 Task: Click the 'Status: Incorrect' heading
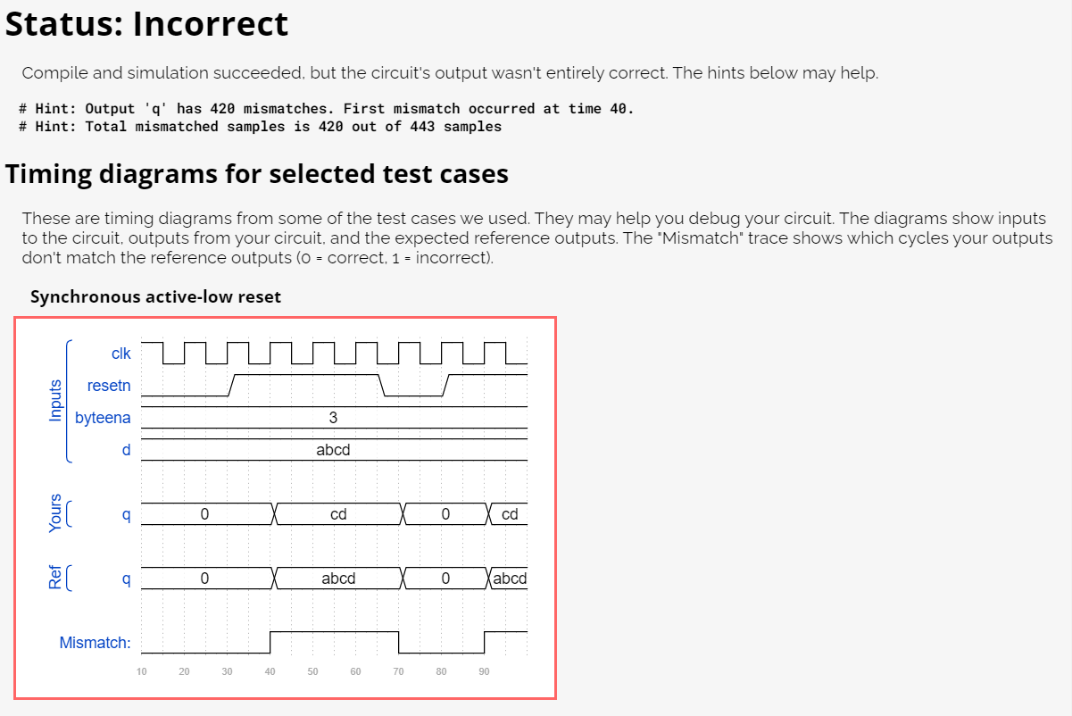[x=147, y=24]
